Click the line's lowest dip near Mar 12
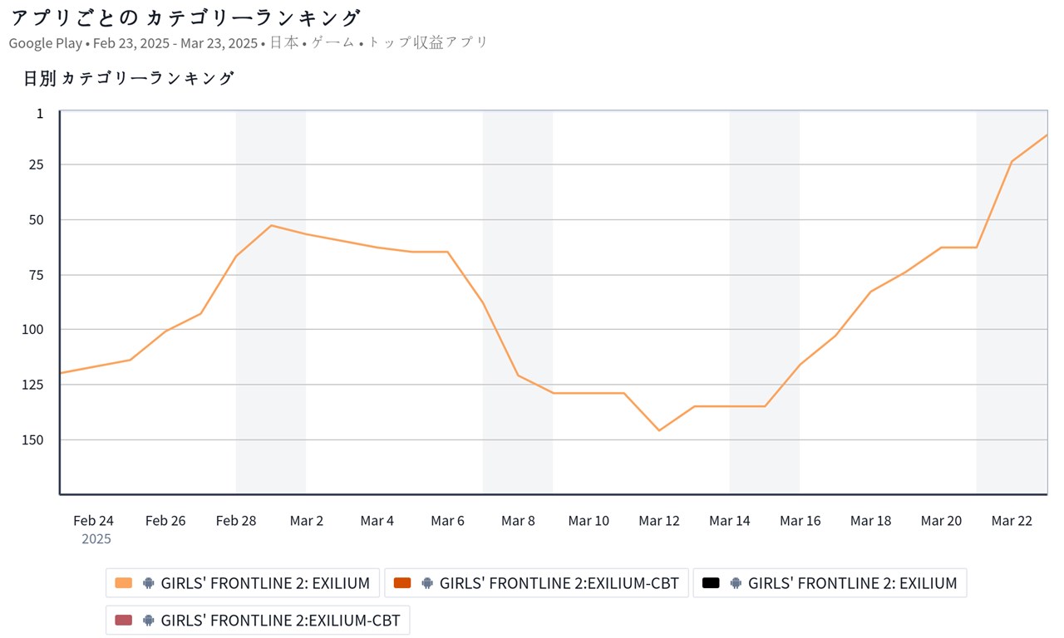 click(659, 430)
